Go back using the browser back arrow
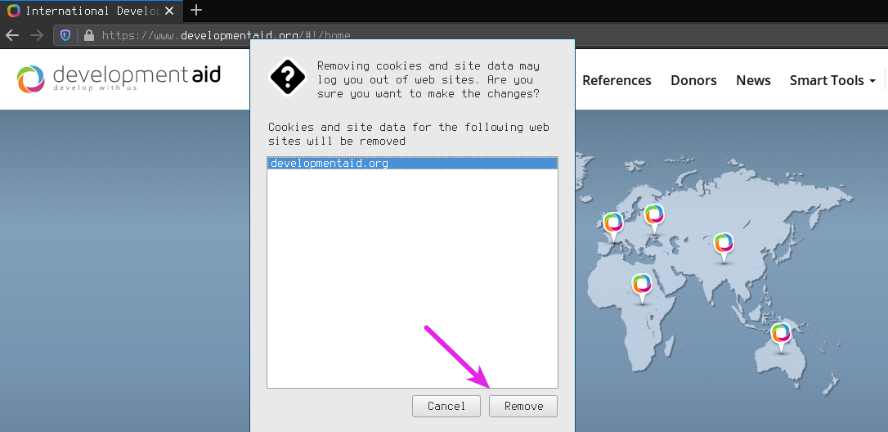The height and width of the screenshot is (432, 888). click(x=12, y=35)
